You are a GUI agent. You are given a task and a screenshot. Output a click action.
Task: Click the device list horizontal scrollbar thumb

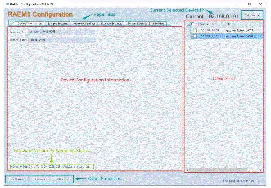pyautogui.click(x=218, y=170)
